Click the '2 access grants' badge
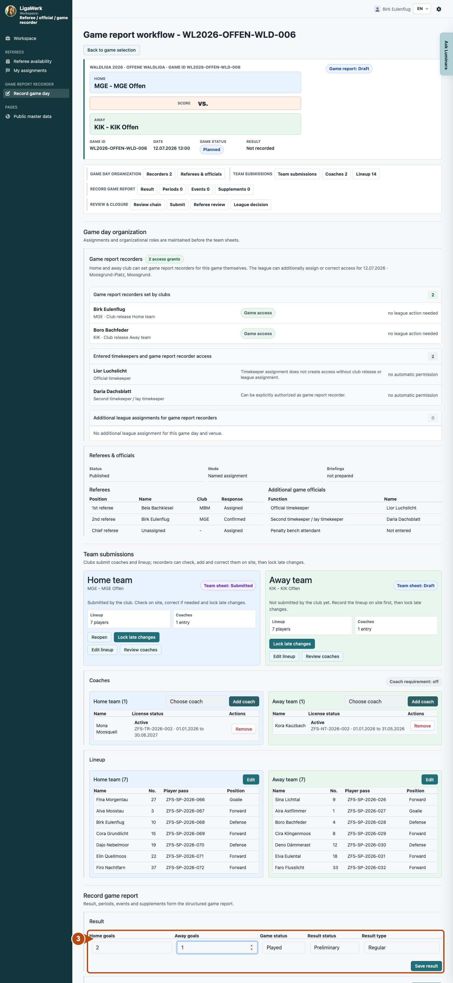This screenshot has height=983, width=453. click(x=164, y=259)
